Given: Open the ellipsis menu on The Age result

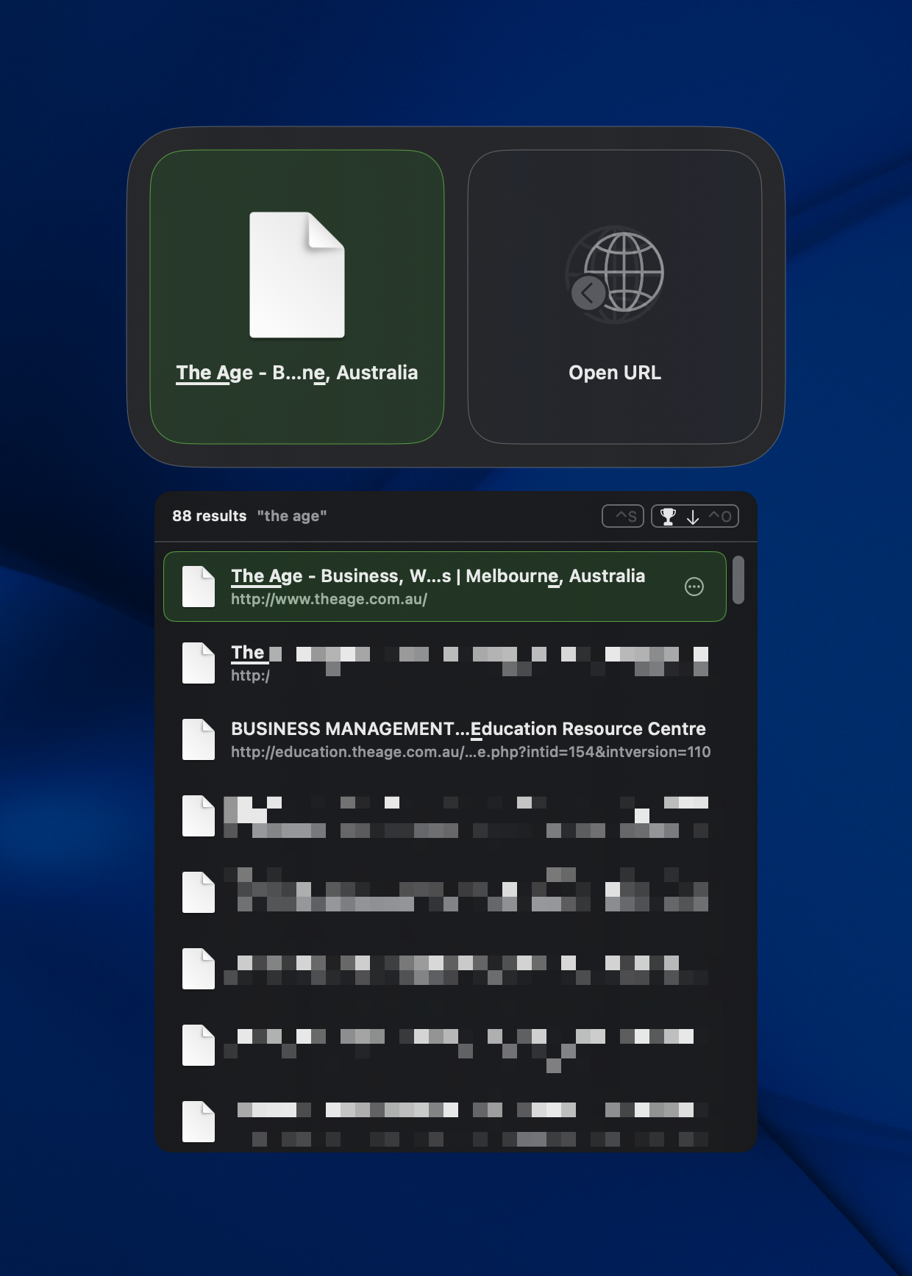Looking at the screenshot, I should [694, 587].
